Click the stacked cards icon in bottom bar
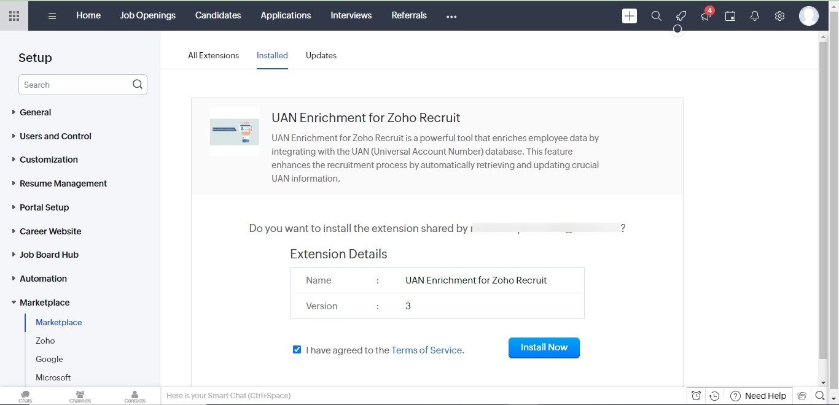This screenshot has height=405, width=839. click(x=802, y=396)
